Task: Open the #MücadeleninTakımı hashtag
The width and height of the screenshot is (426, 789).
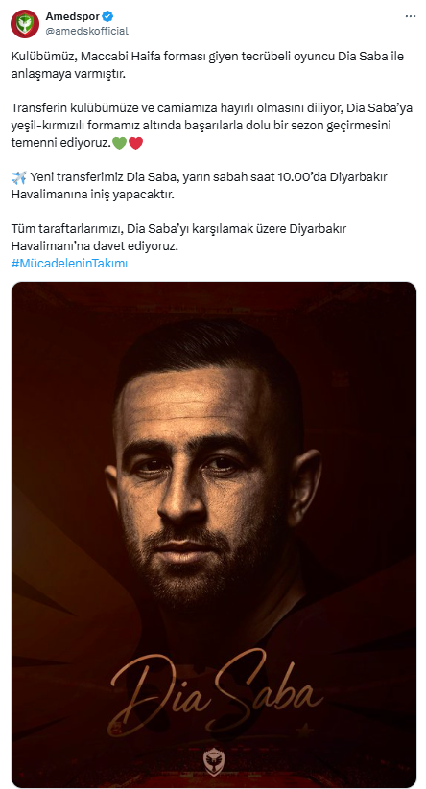Action: pyautogui.click(x=69, y=264)
